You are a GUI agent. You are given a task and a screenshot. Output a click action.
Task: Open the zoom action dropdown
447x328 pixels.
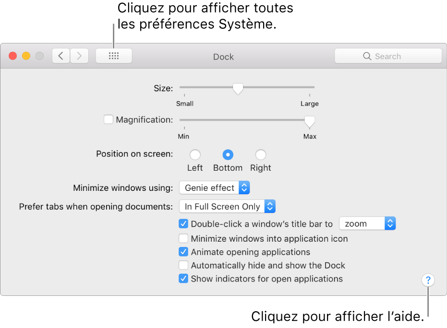pos(367,223)
